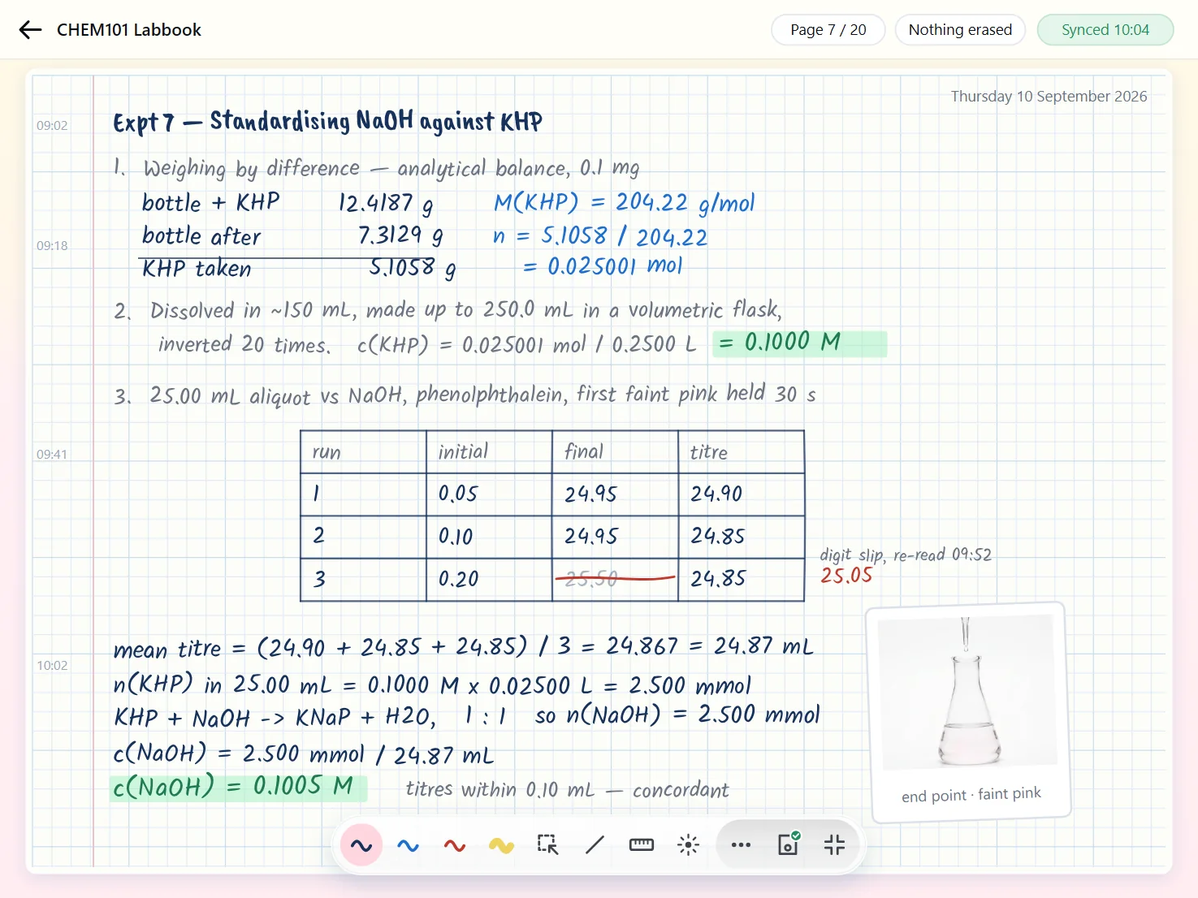Click the 'titre' column header in table
Viewport: 1198px width, 898px height.
(x=709, y=452)
